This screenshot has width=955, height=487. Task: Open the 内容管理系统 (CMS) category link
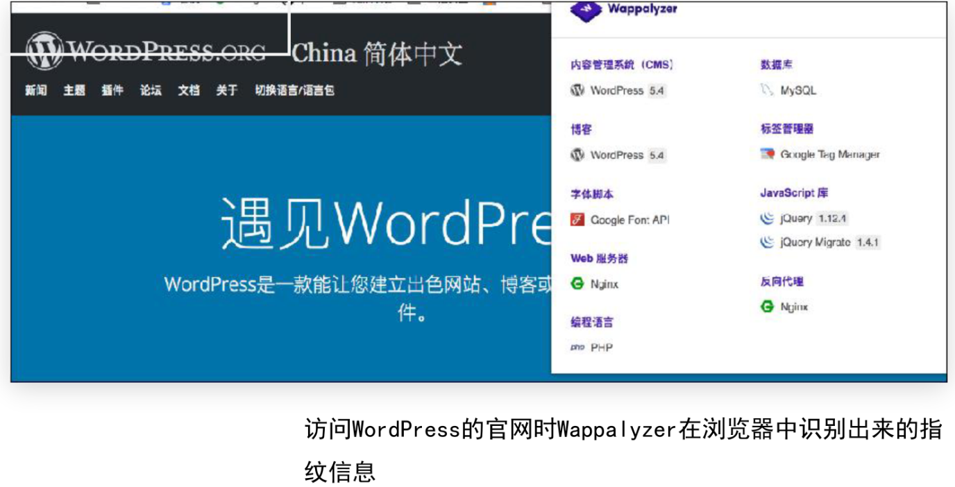622,65
